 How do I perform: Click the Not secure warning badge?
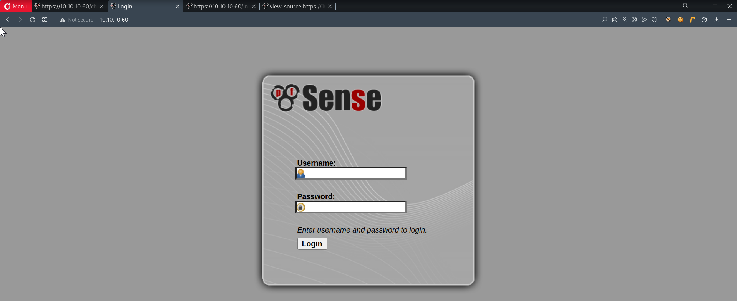(x=76, y=20)
